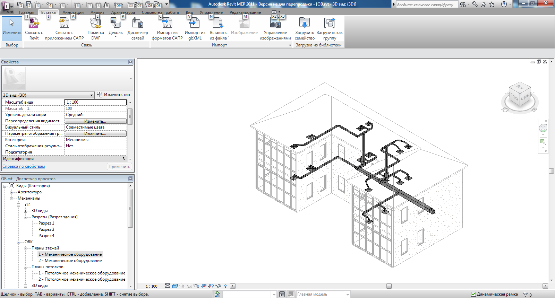
Task: Switch to the Аннотации ribbon tab
Action: [x=73, y=12]
